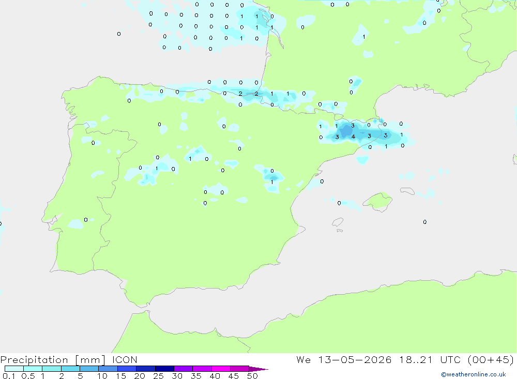Viewport: 517px width, 379px height.
Task: Pick the legend swatch between 1 and 2
Action: click(x=52, y=369)
